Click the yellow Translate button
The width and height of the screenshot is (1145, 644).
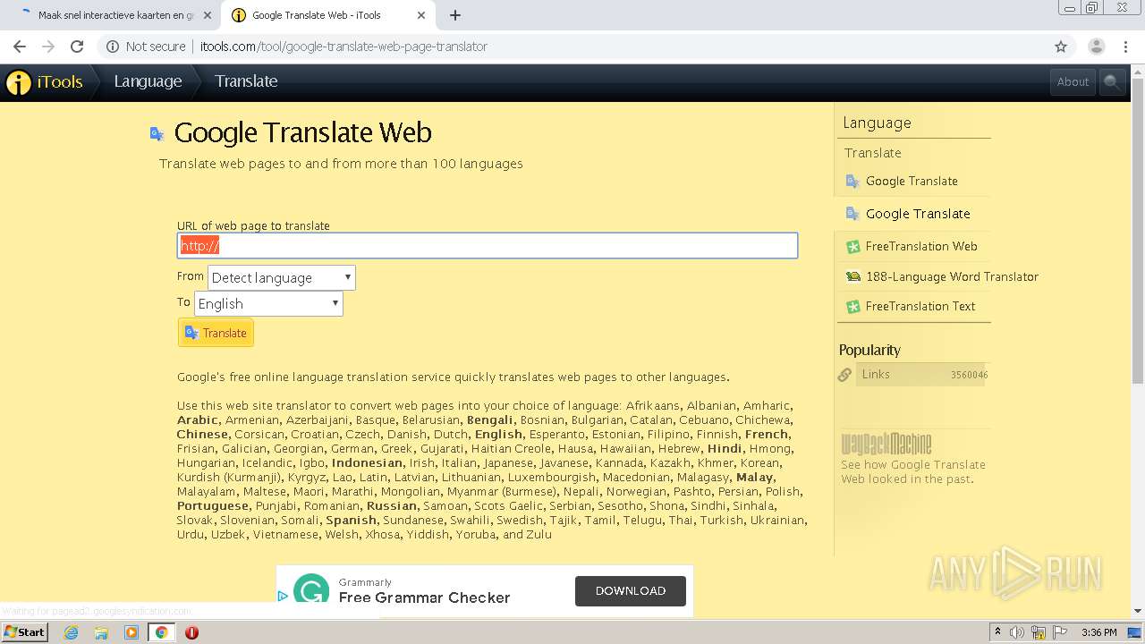tap(216, 333)
